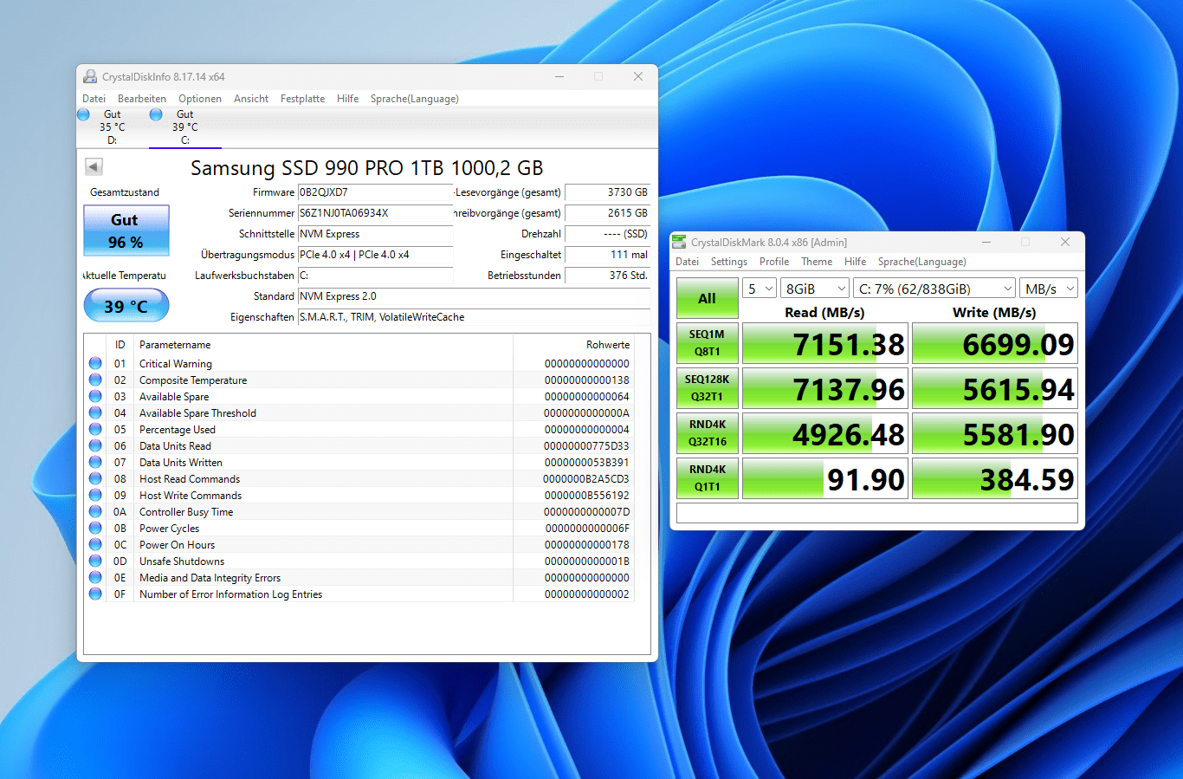Open Settings menu in CrystalDiskMark
1183x779 pixels.
point(729,262)
